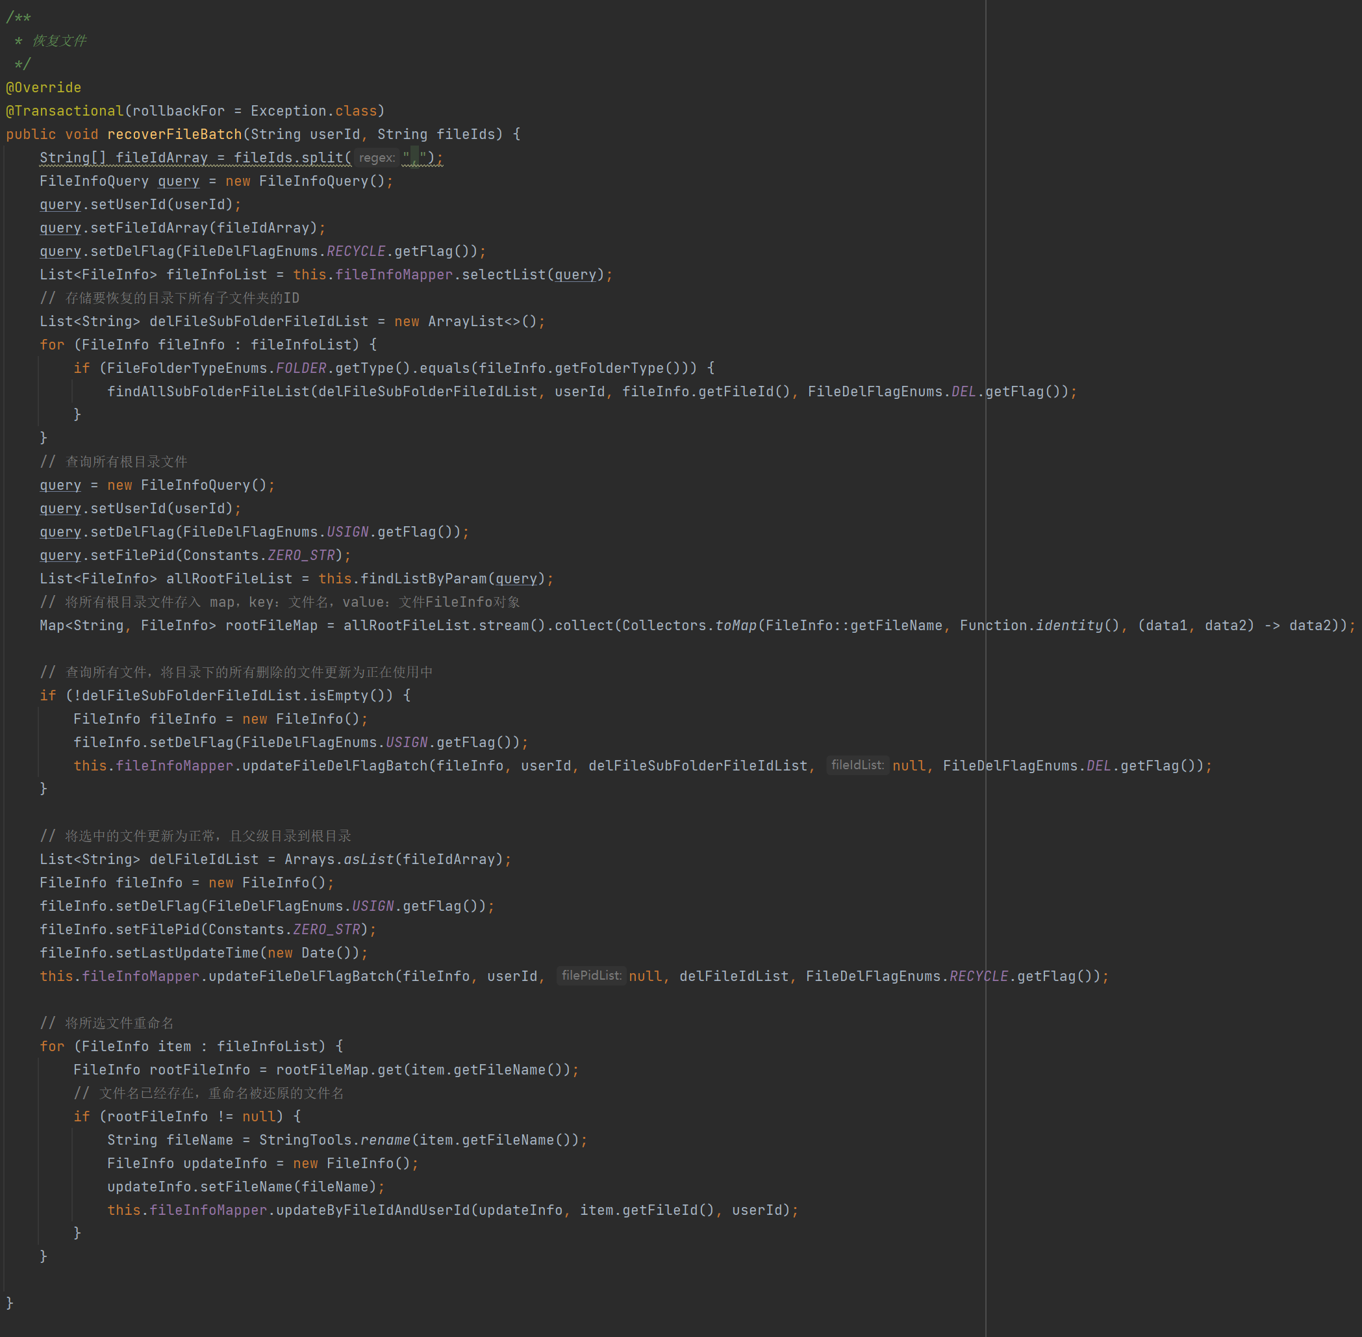Click the updateByFileIdAndUserId method call
This screenshot has width=1362, height=1337.
(372, 1210)
